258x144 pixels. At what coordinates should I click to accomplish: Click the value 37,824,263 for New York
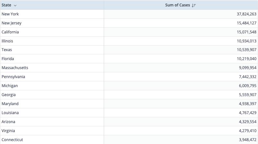(x=246, y=14)
